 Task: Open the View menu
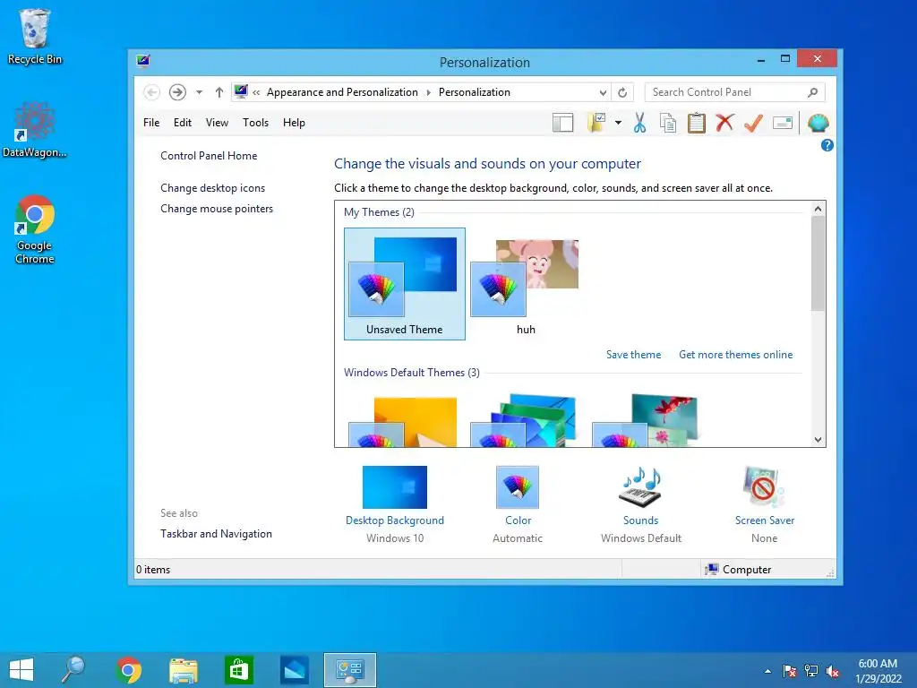(217, 122)
